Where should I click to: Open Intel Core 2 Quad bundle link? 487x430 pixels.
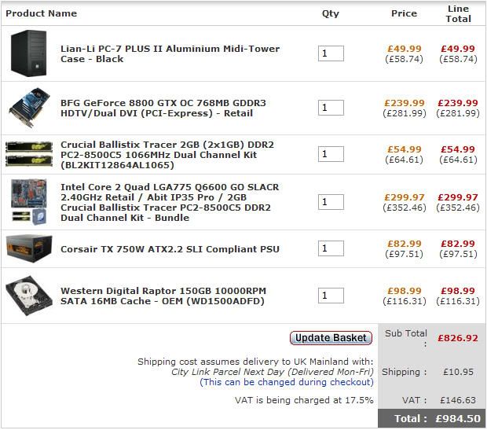[169, 202]
